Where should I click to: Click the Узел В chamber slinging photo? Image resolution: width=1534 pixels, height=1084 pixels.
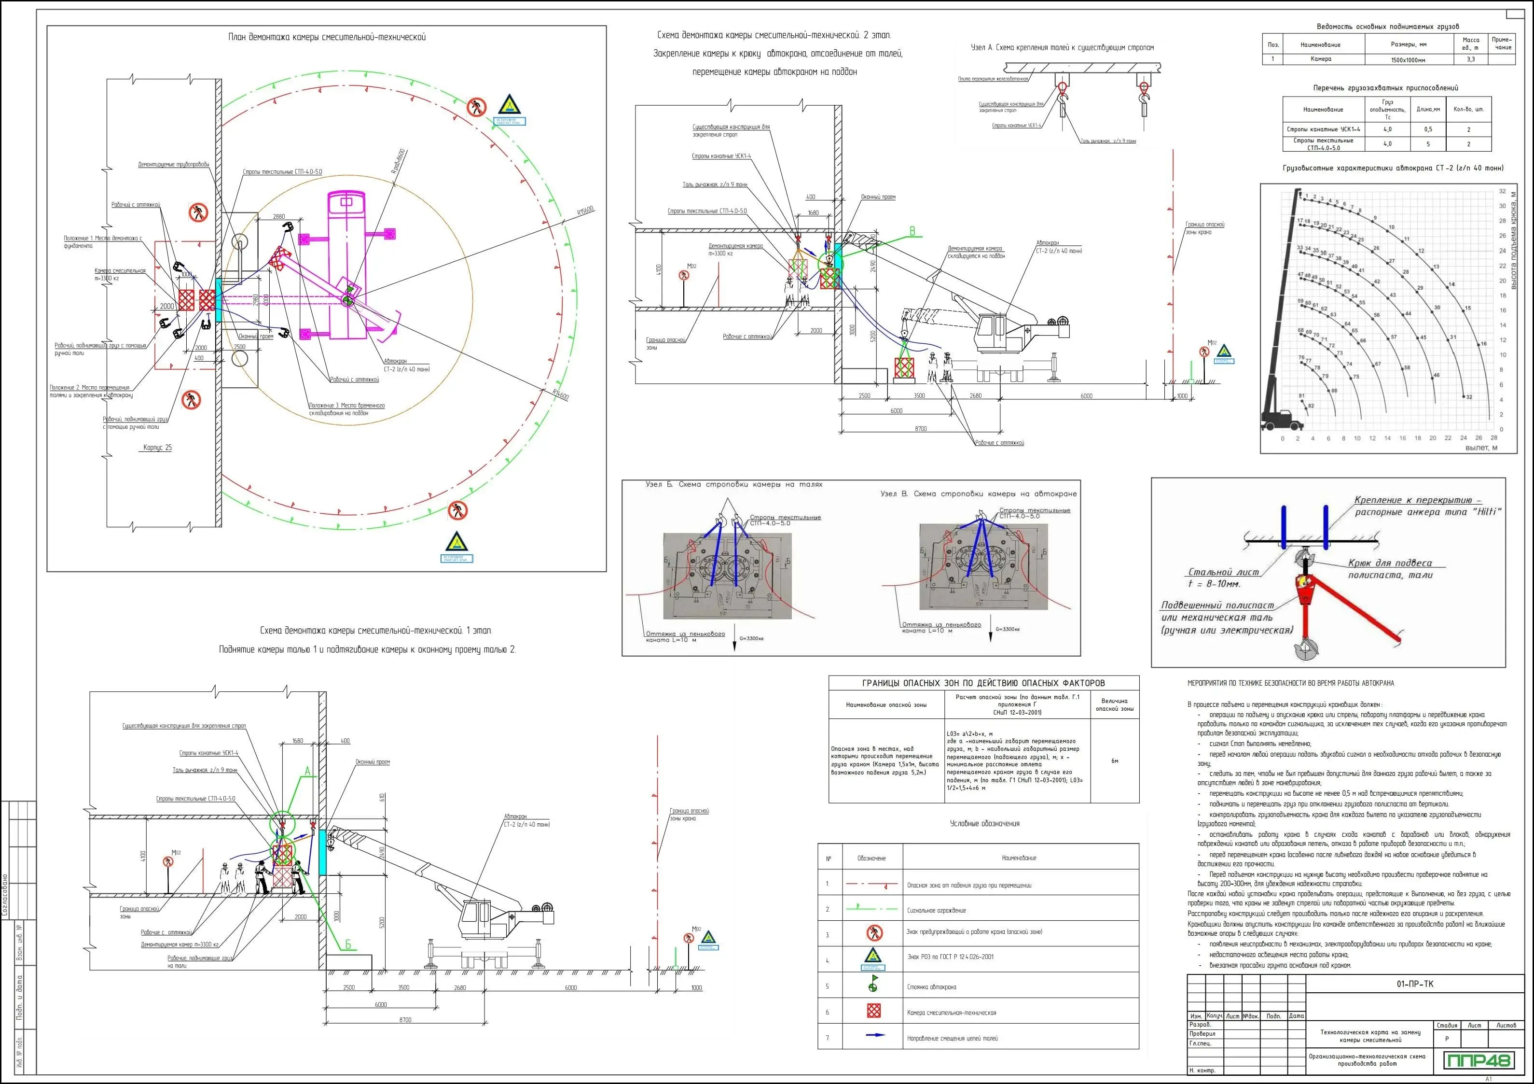coord(983,566)
